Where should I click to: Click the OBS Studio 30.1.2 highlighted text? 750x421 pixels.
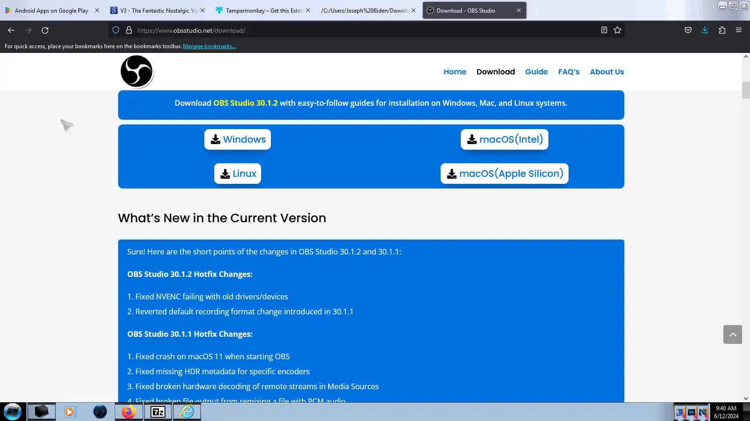(245, 103)
